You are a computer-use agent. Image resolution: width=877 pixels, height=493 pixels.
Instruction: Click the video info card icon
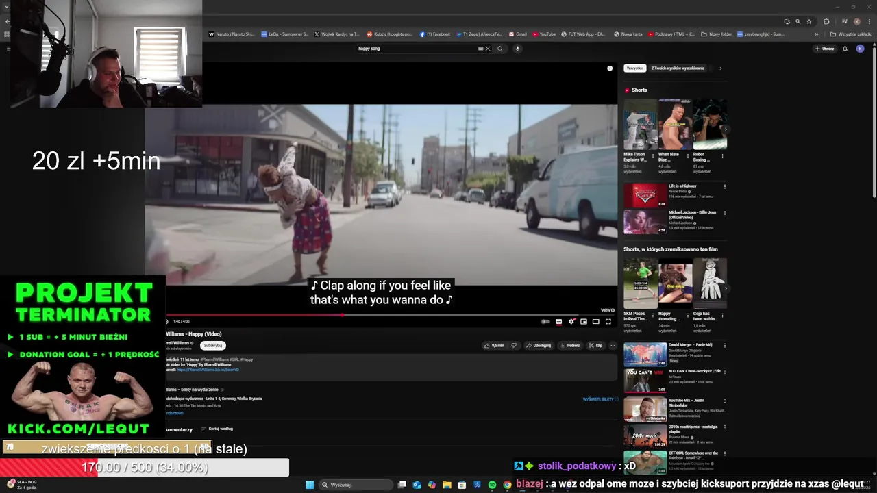click(x=610, y=68)
